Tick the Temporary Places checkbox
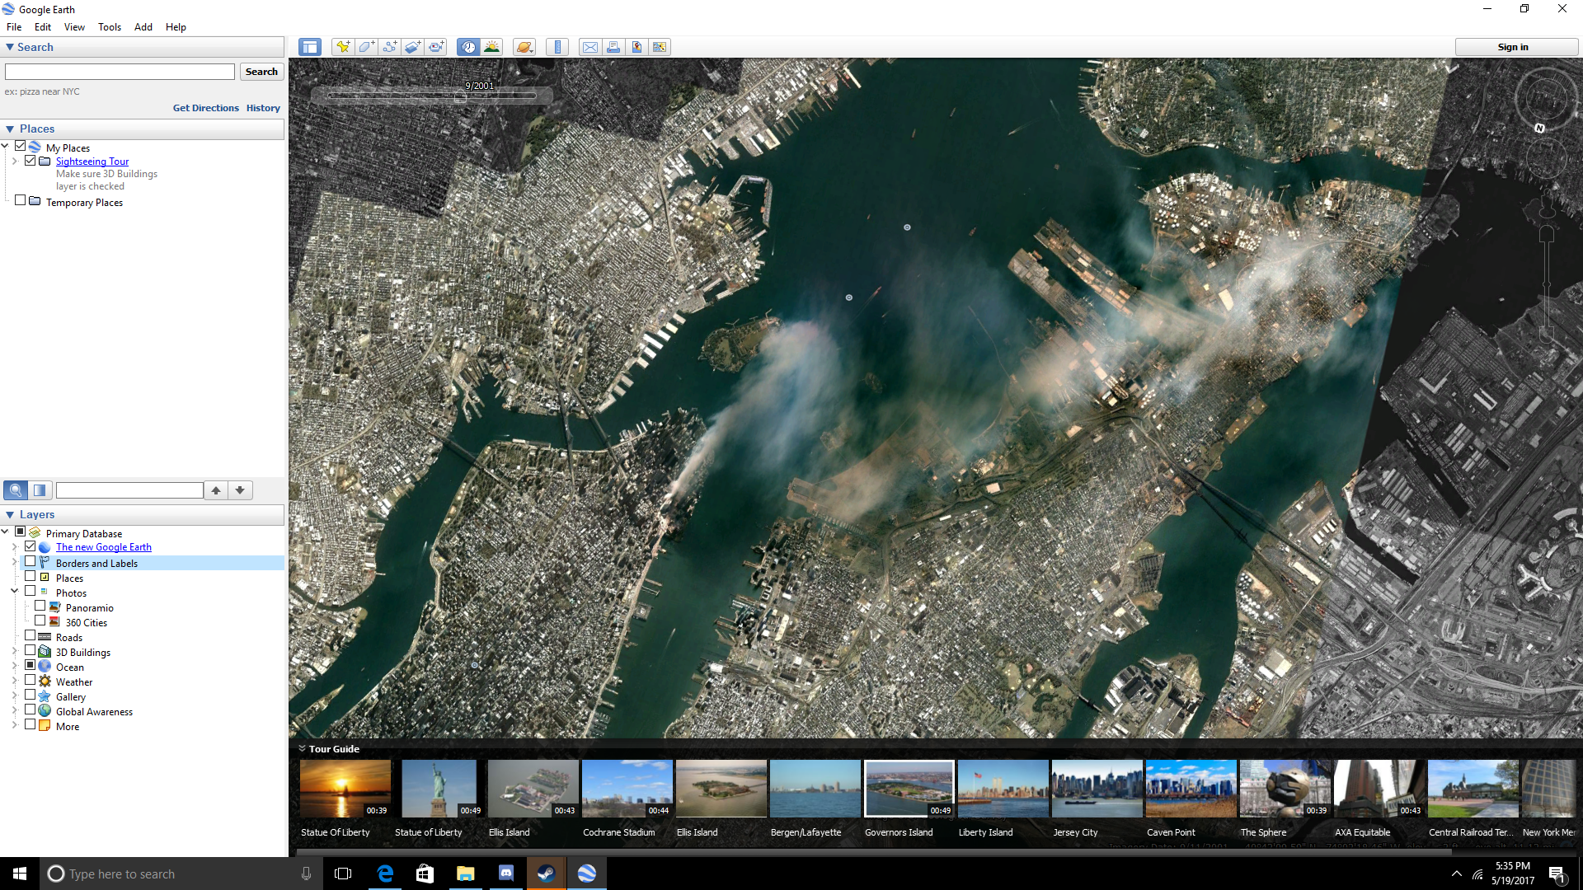The height and width of the screenshot is (890, 1583). coord(21,201)
